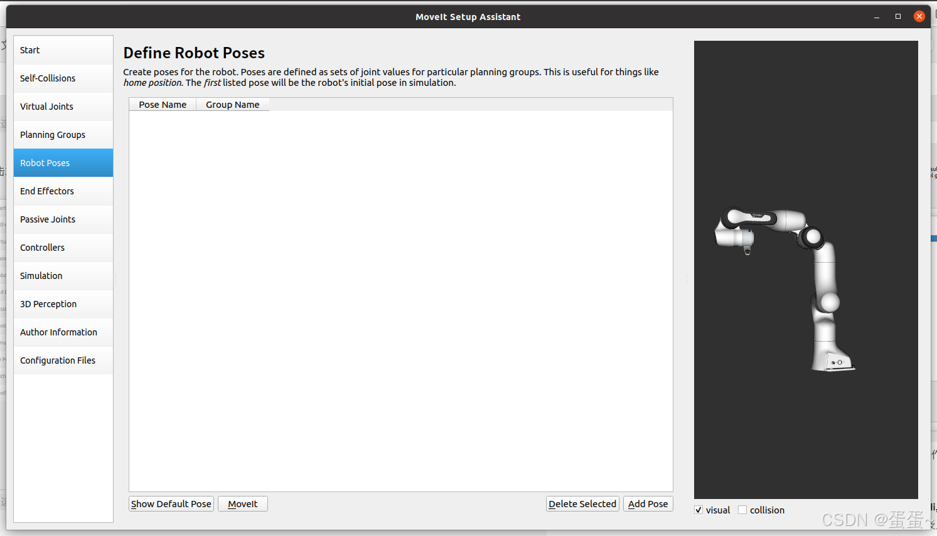Open Controllers section
The width and height of the screenshot is (937, 536).
tap(63, 248)
